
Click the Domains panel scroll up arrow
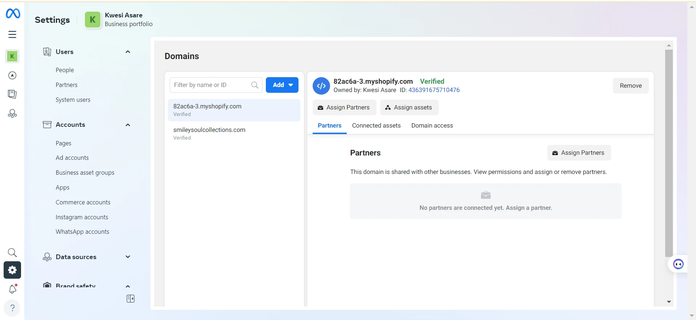[x=669, y=45]
